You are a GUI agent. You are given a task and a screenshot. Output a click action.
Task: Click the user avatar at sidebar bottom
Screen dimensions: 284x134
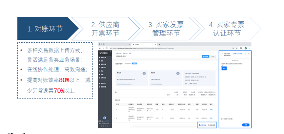pyautogui.click(x=105, y=118)
